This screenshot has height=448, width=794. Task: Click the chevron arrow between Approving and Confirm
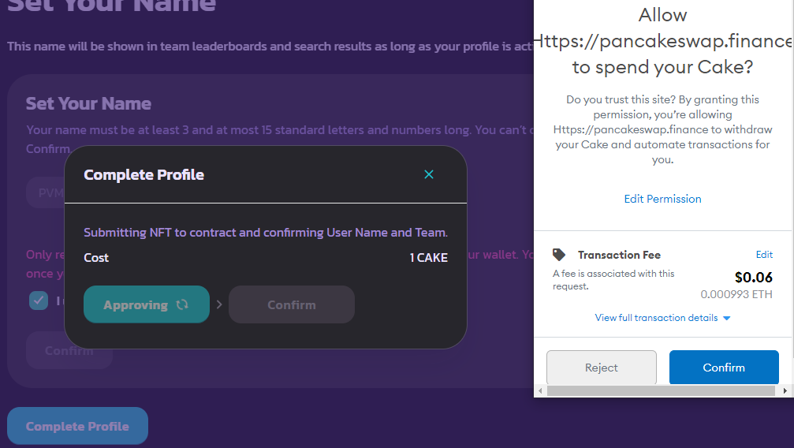(x=218, y=304)
